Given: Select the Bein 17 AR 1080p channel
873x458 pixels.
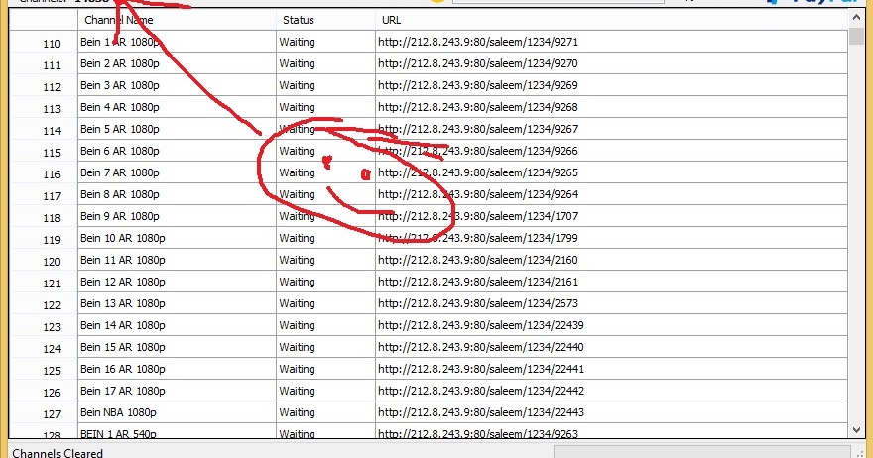Looking at the screenshot, I should (122, 391).
